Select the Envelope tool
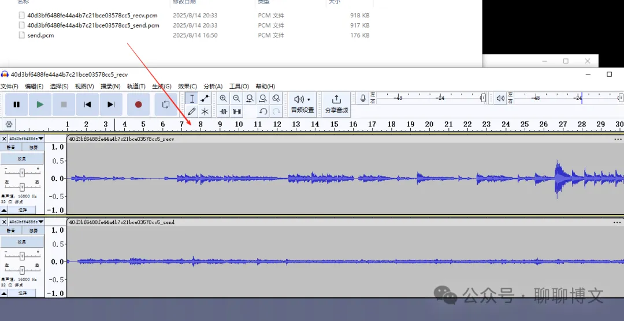Screen dimensions: 624x321 [205, 99]
